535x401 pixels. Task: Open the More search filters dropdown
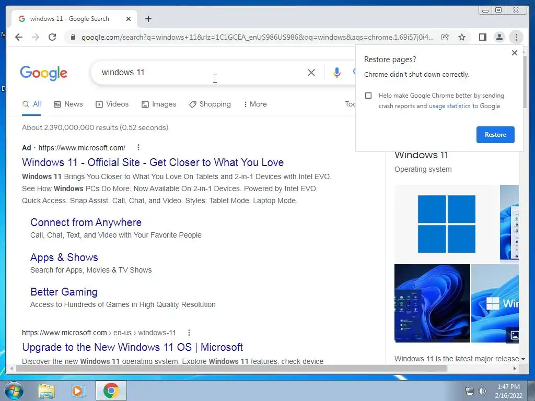255,104
